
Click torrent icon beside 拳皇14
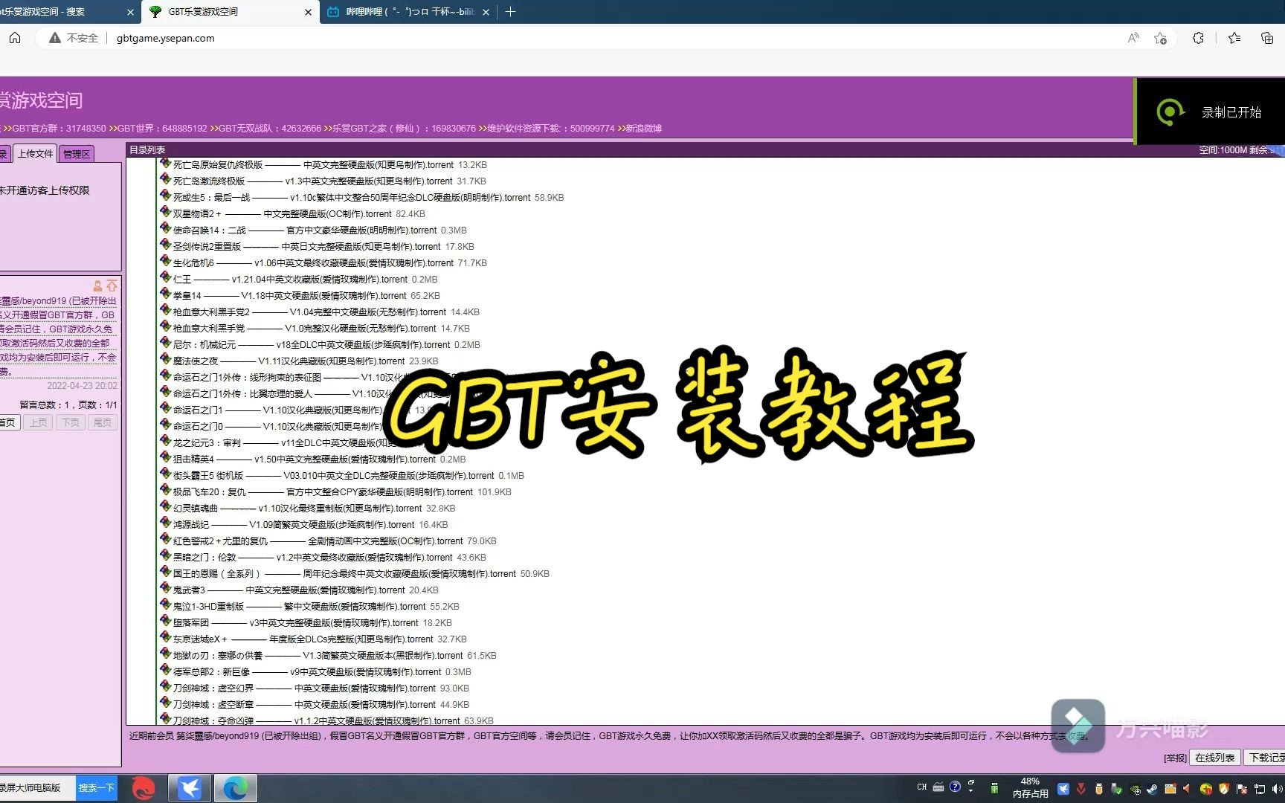pos(165,294)
